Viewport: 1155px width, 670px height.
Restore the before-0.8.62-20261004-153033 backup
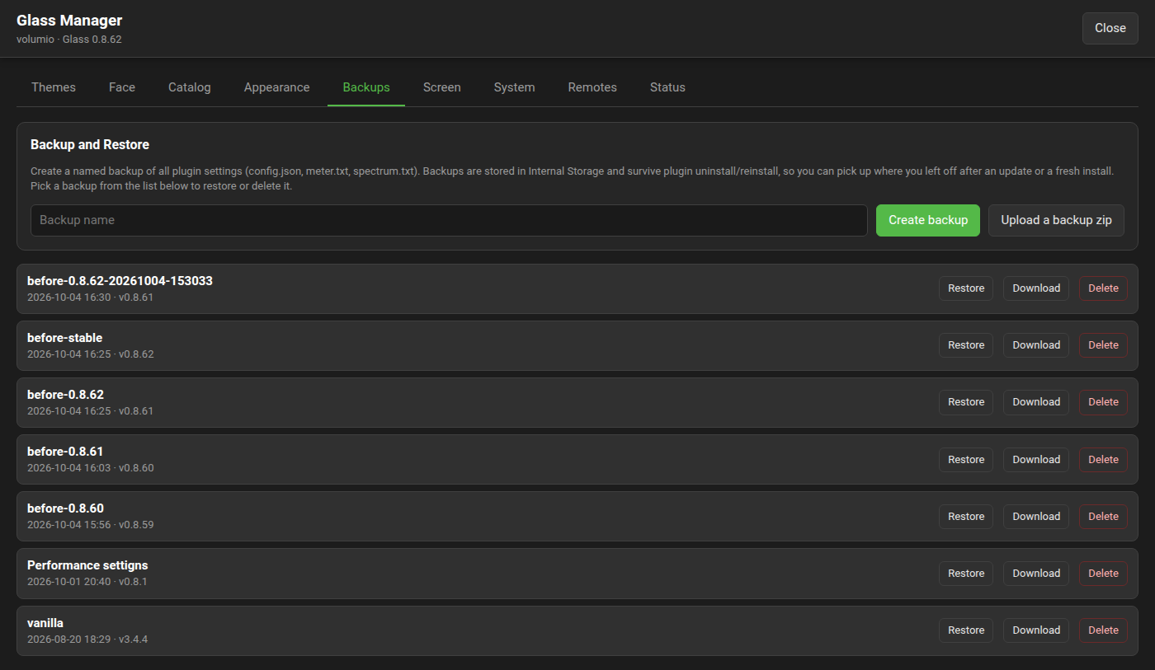(x=966, y=288)
